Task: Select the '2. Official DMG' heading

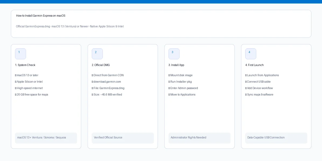Action: (101, 65)
